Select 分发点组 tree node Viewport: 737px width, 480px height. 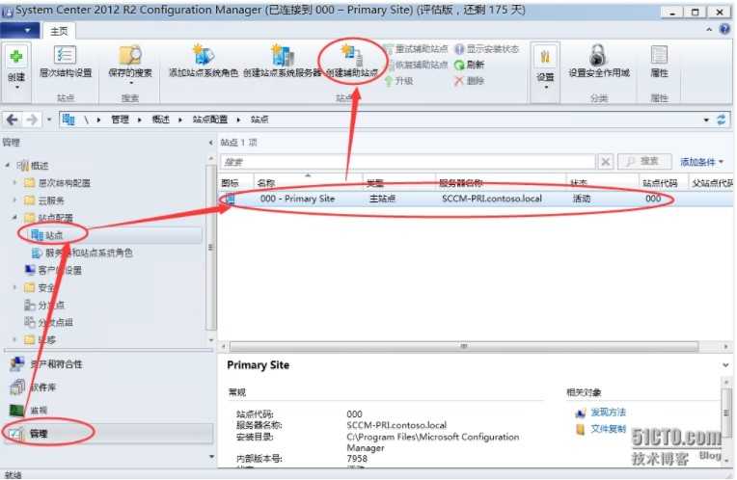(x=49, y=323)
